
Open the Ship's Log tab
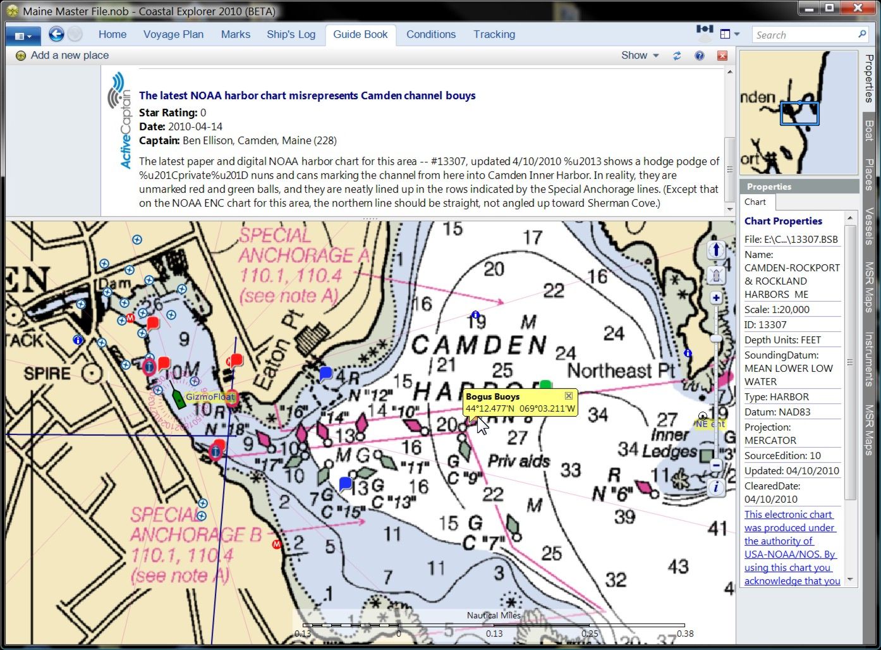click(x=291, y=35)
